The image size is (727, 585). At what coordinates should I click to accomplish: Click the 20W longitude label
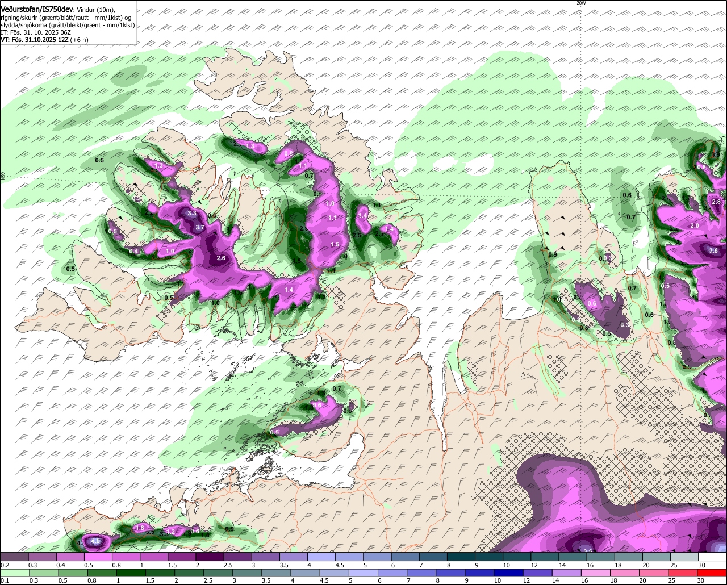[x=580, y=3]
